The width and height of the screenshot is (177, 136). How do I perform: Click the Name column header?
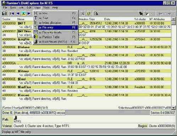tap(21, 19)
